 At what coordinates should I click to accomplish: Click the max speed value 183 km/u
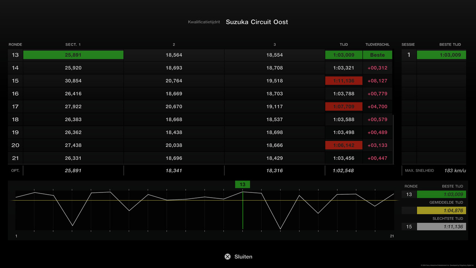[x=455, y=170]
